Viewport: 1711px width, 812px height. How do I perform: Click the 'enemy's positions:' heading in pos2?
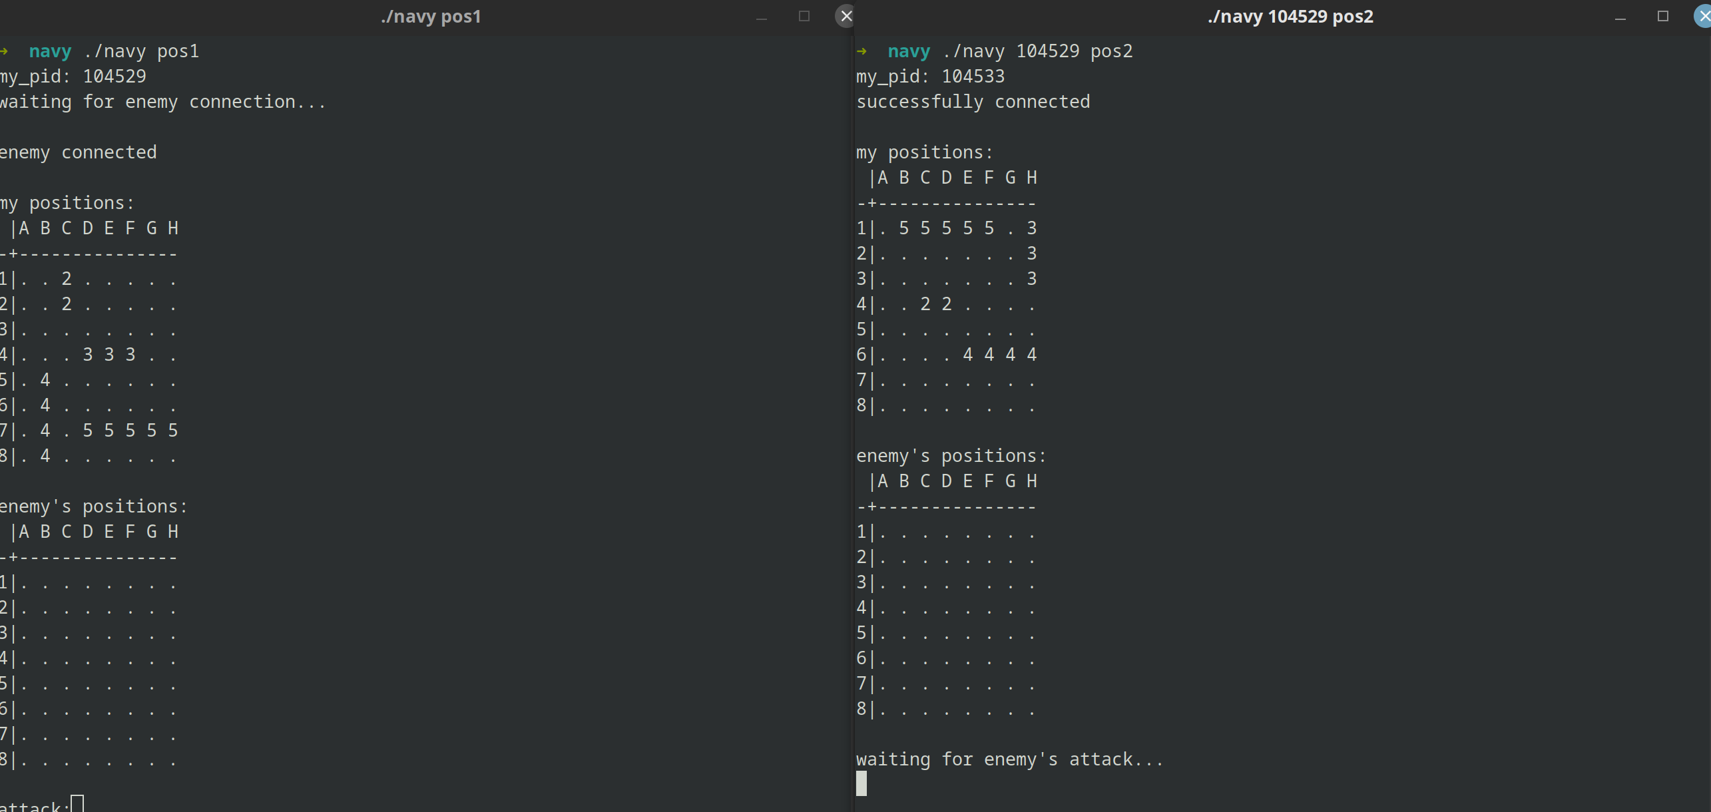tap(950, 456)
